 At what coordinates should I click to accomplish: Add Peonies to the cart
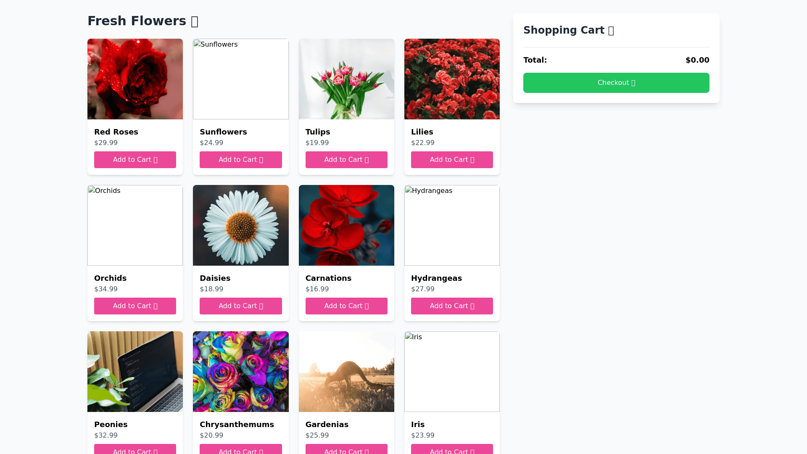pos(135,451)
